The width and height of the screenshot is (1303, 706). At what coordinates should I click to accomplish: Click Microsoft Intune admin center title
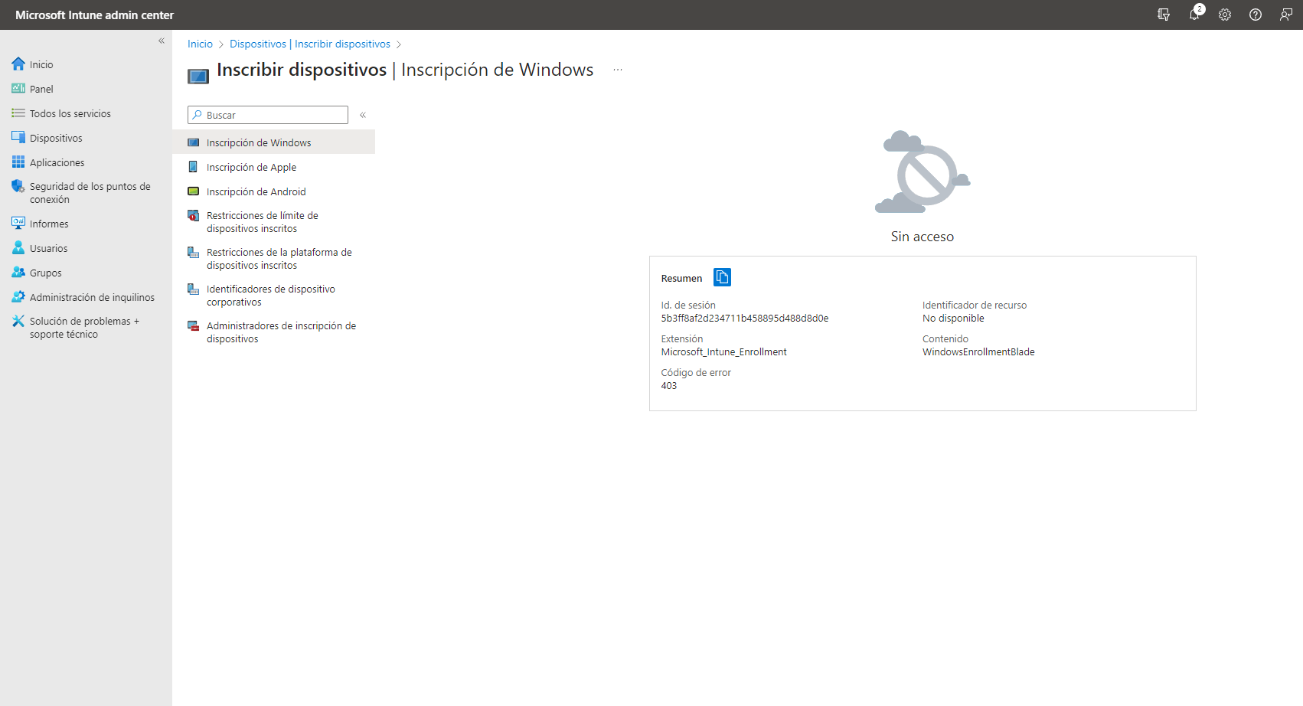coord(94,15)
